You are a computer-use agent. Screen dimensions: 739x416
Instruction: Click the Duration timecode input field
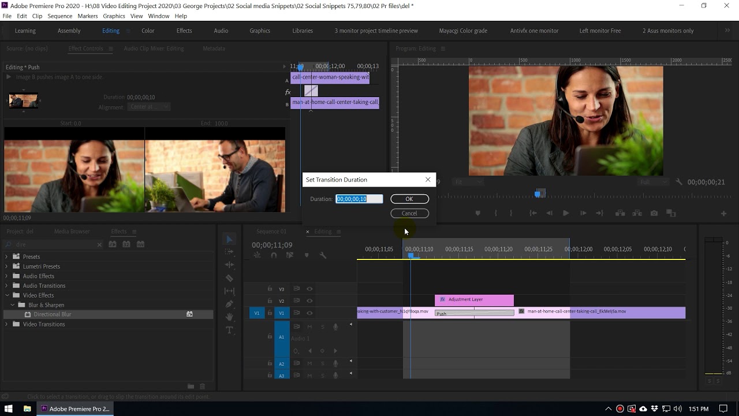pos(359,199)
